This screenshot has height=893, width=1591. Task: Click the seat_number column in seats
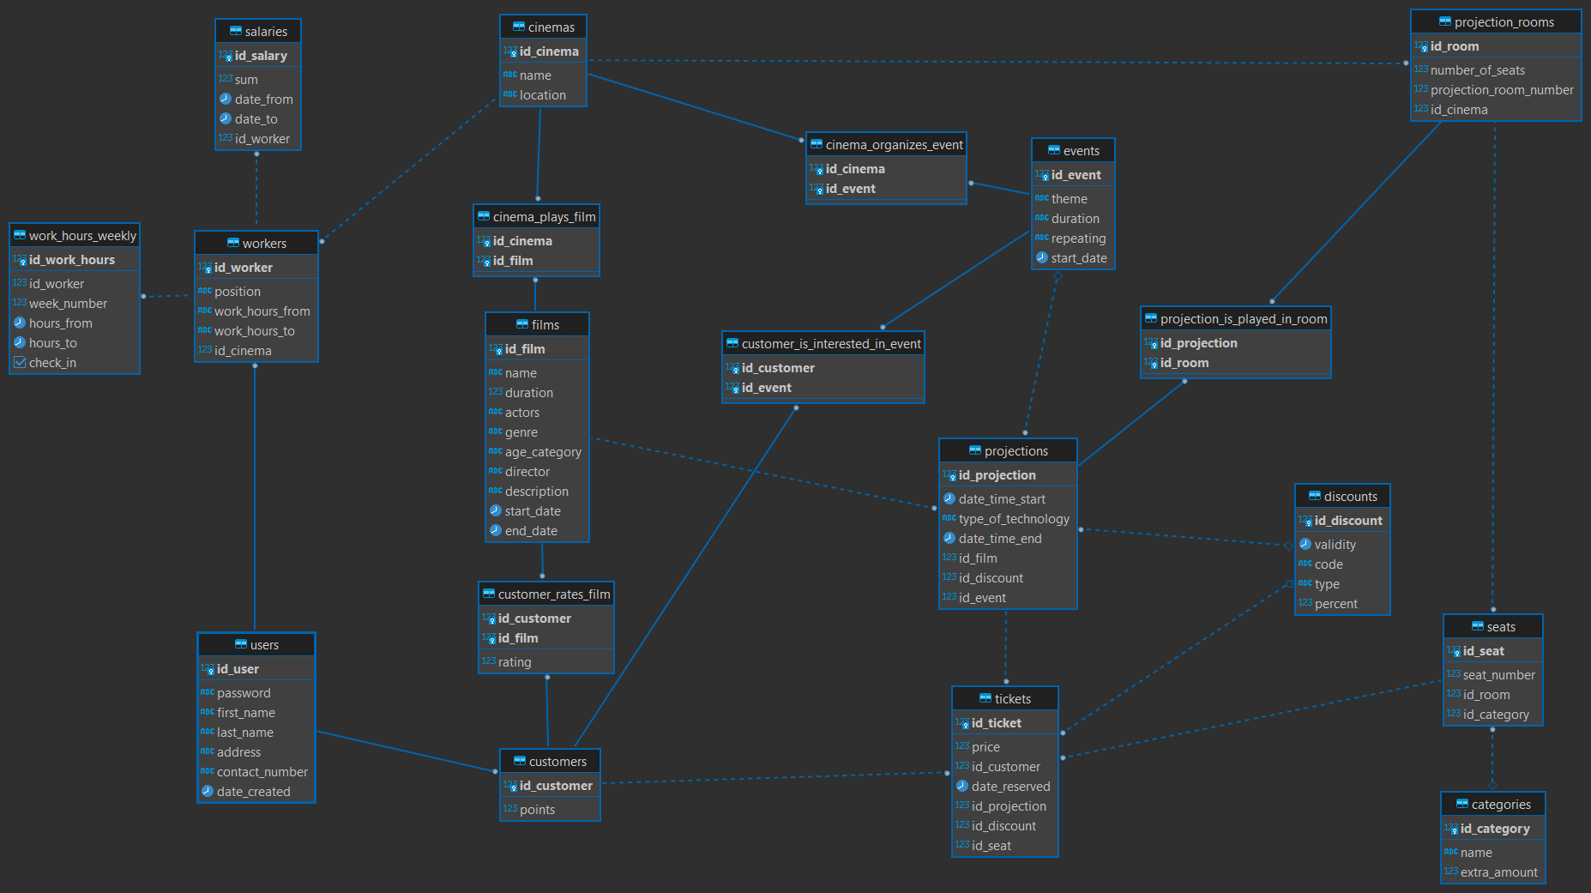[x=1498, y=674]
